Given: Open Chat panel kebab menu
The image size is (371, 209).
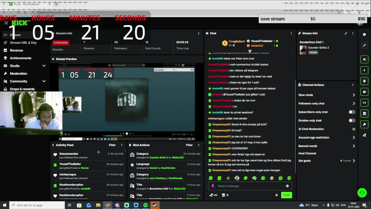Looking at the screenshot, I should coord(291,33).
